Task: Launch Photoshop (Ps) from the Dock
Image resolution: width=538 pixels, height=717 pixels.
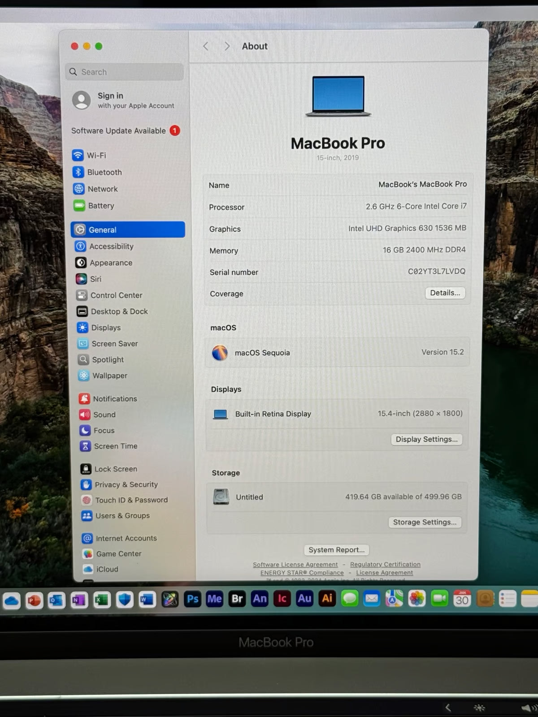Action: (x=192, y=599)
